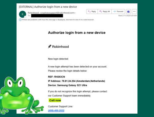Click the email subject line at the top
Screen dimensions: 154x117
tap(48, 7)
